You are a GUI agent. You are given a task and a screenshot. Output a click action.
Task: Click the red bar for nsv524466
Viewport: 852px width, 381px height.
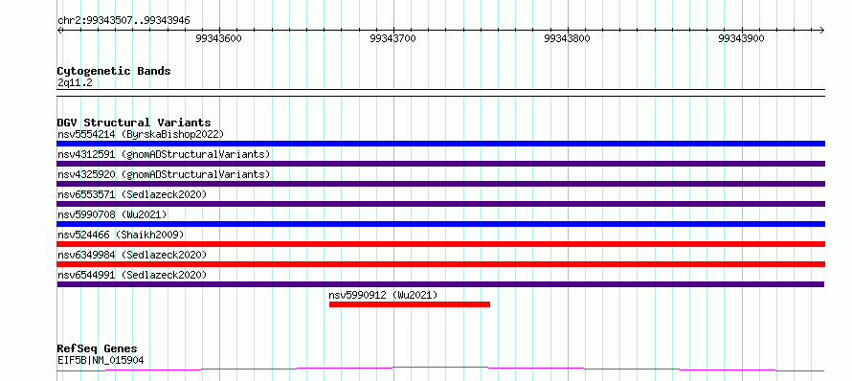[440, 244]
